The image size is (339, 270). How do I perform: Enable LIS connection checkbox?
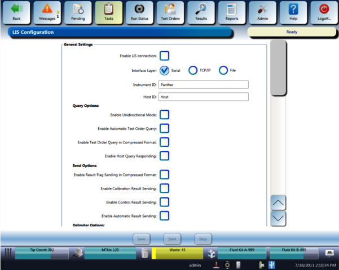pyautogui.click(x=165, y=56)
